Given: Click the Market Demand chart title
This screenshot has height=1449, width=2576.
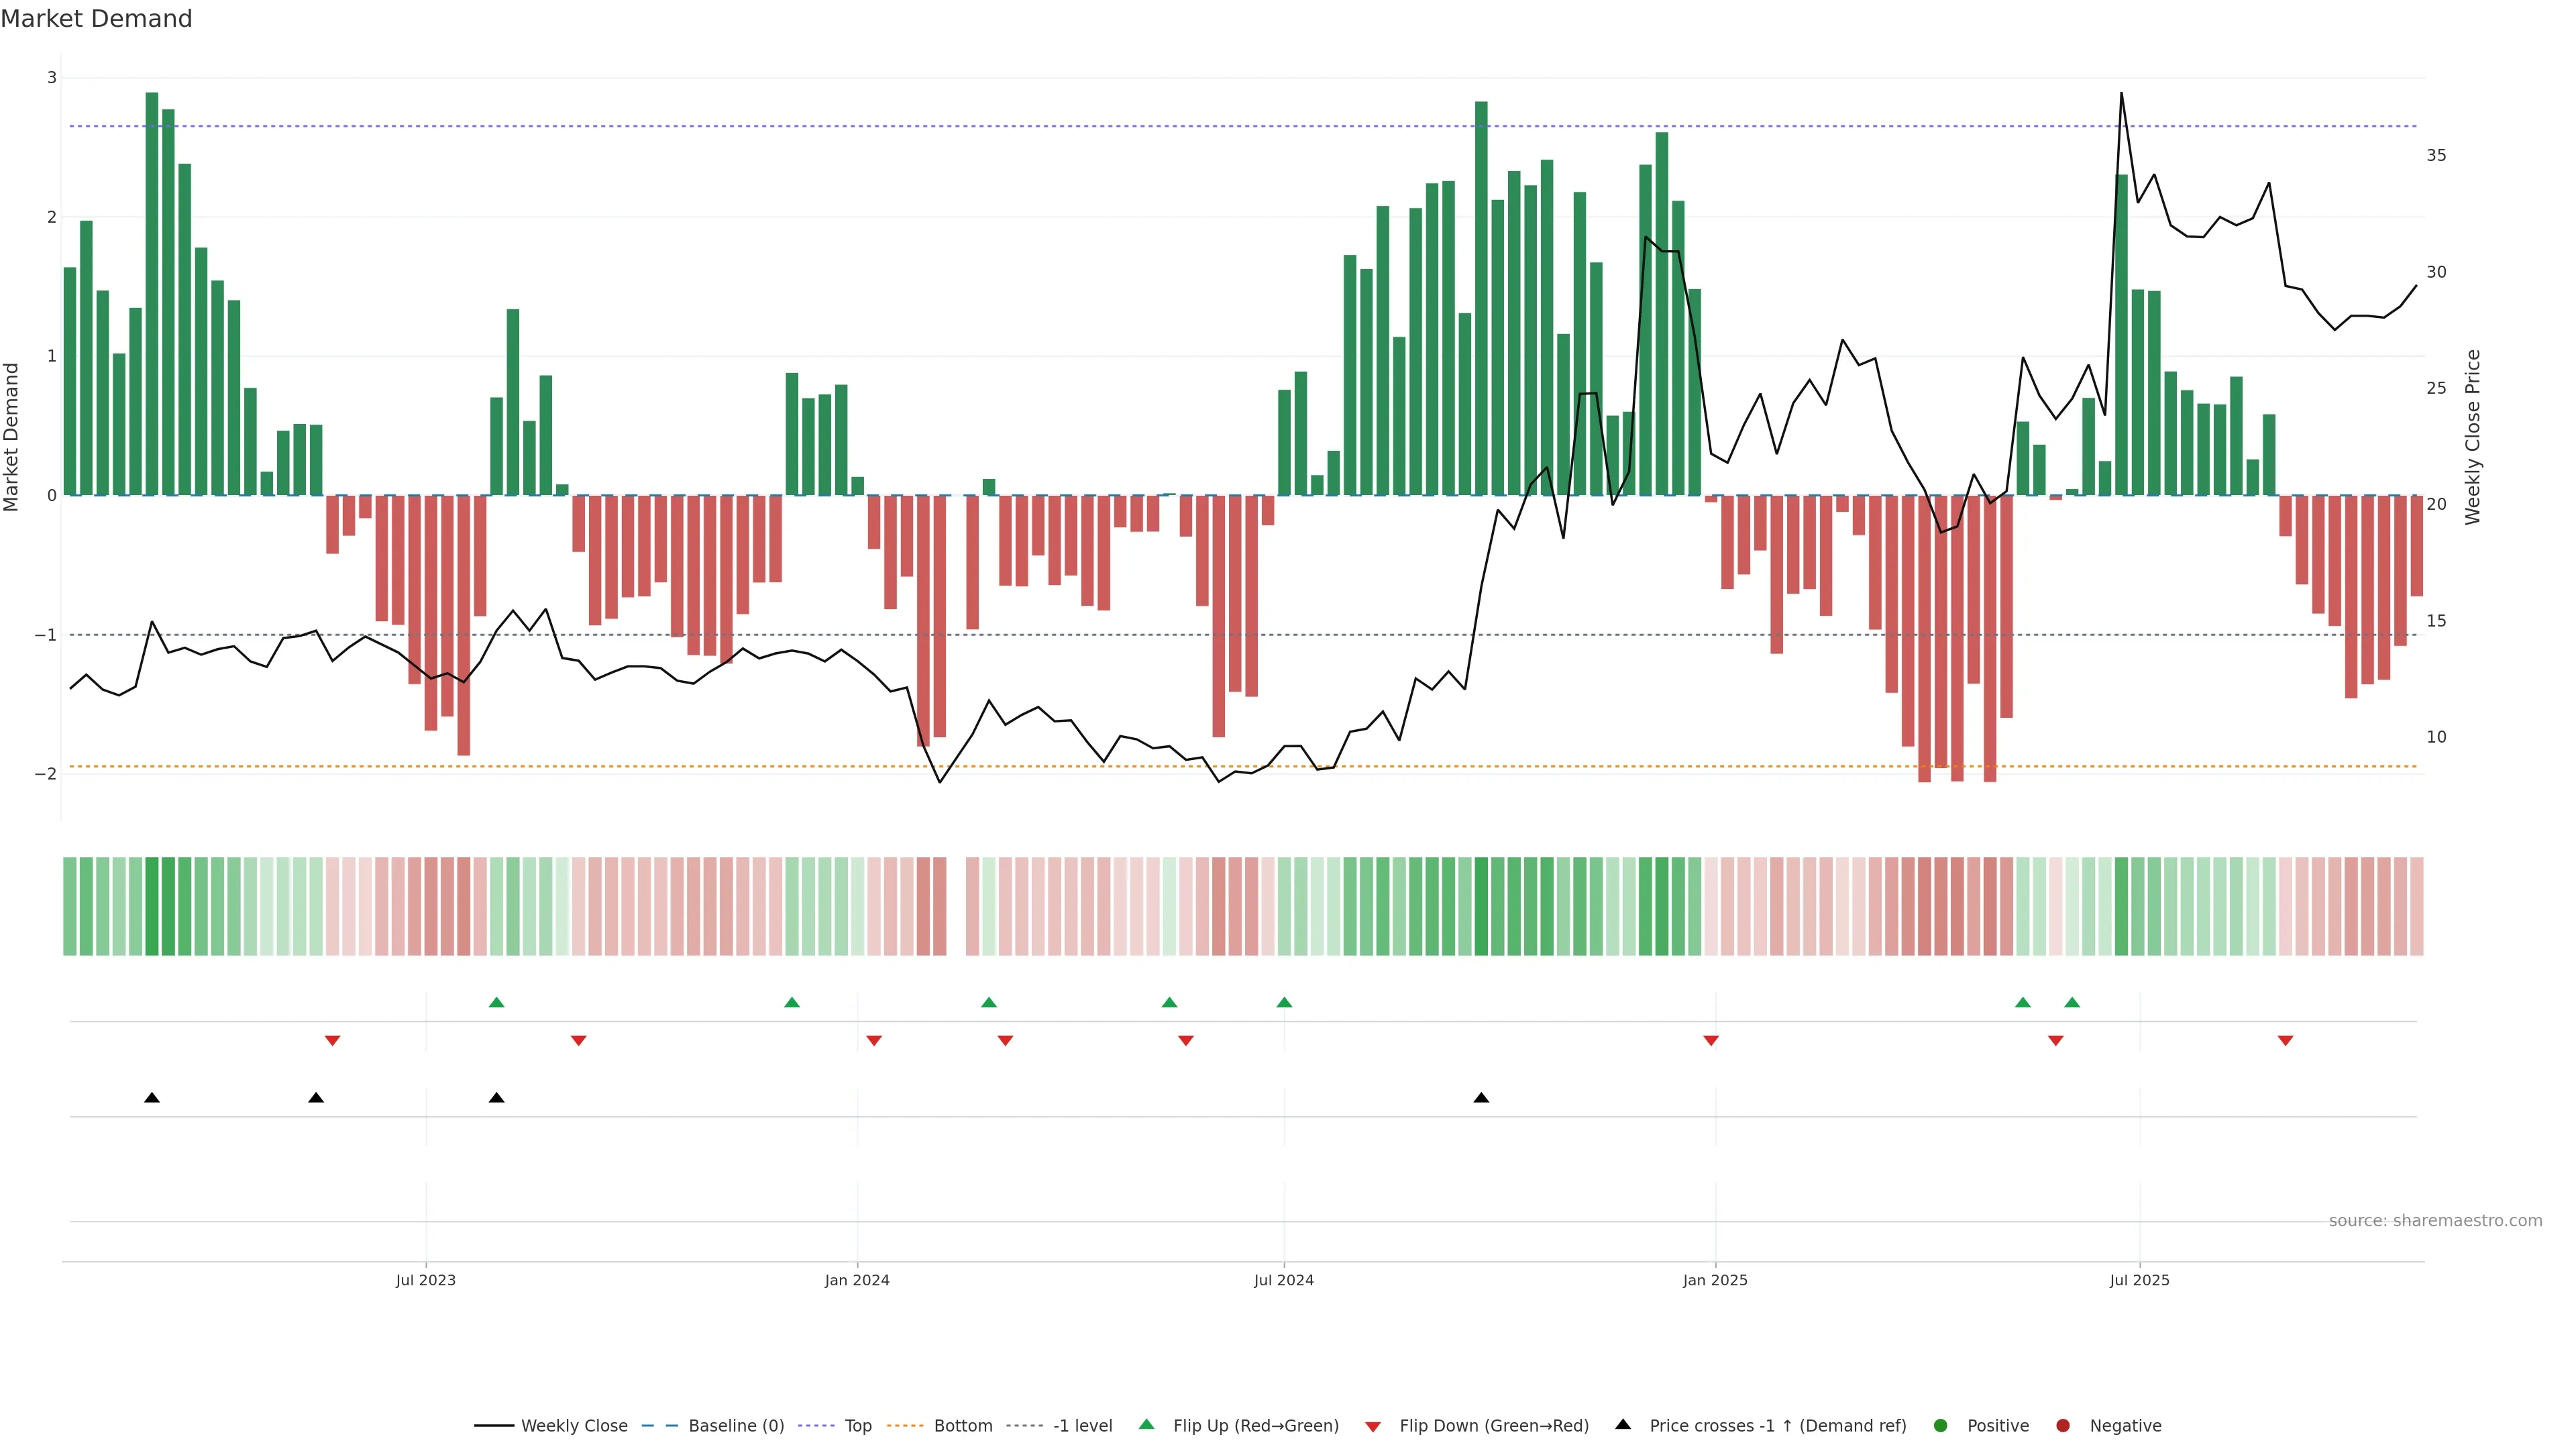Looking at the screenshot, I should [x=96, y=19].
